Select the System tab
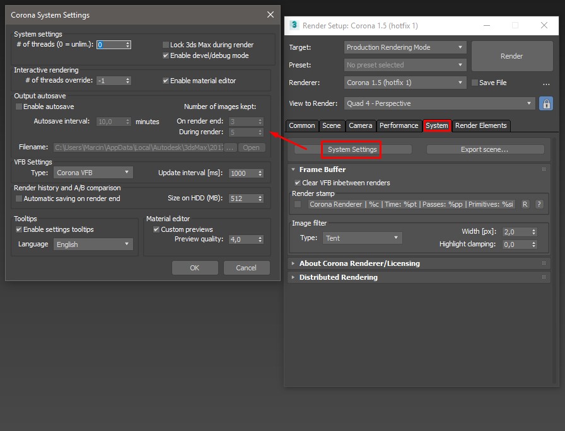 coord(437,125)
